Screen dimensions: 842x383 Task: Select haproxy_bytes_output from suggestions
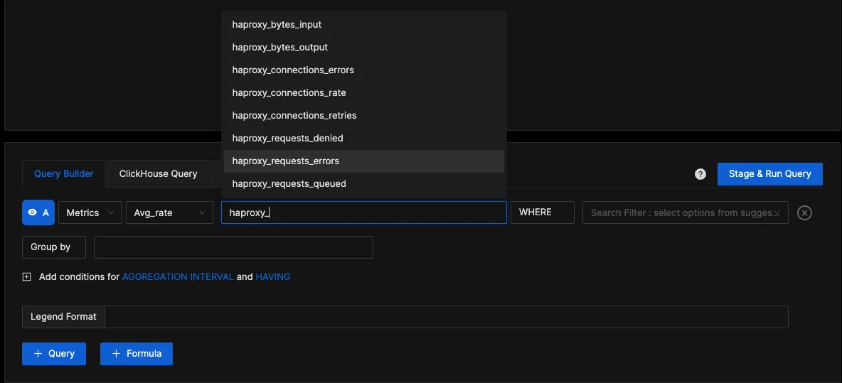(364, 47)
